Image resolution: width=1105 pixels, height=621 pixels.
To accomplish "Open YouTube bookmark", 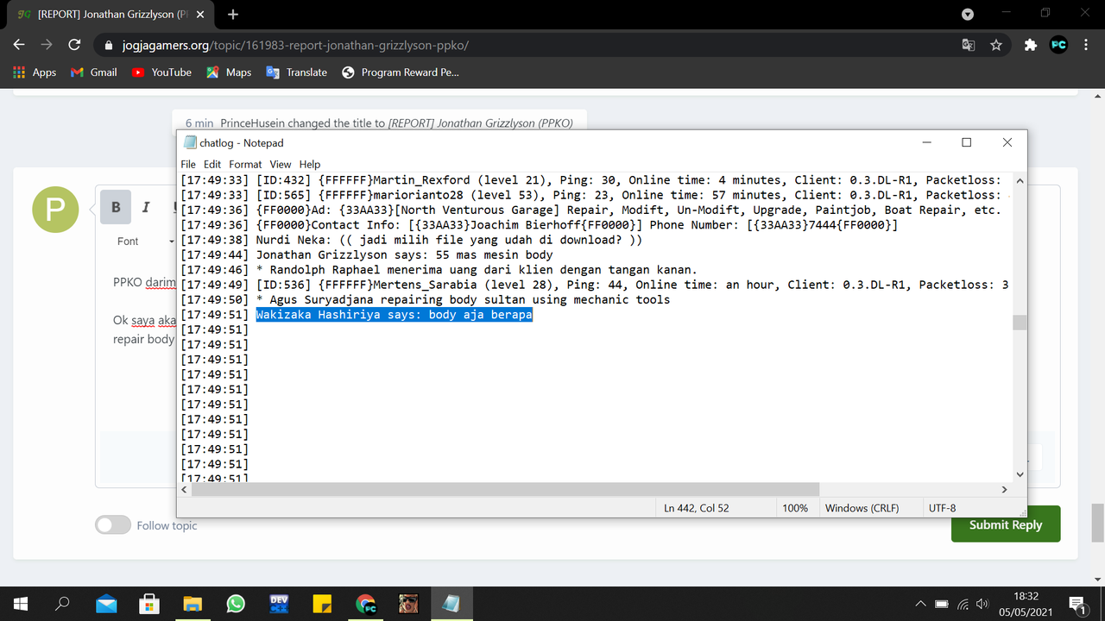I will [x=161, y=72].
